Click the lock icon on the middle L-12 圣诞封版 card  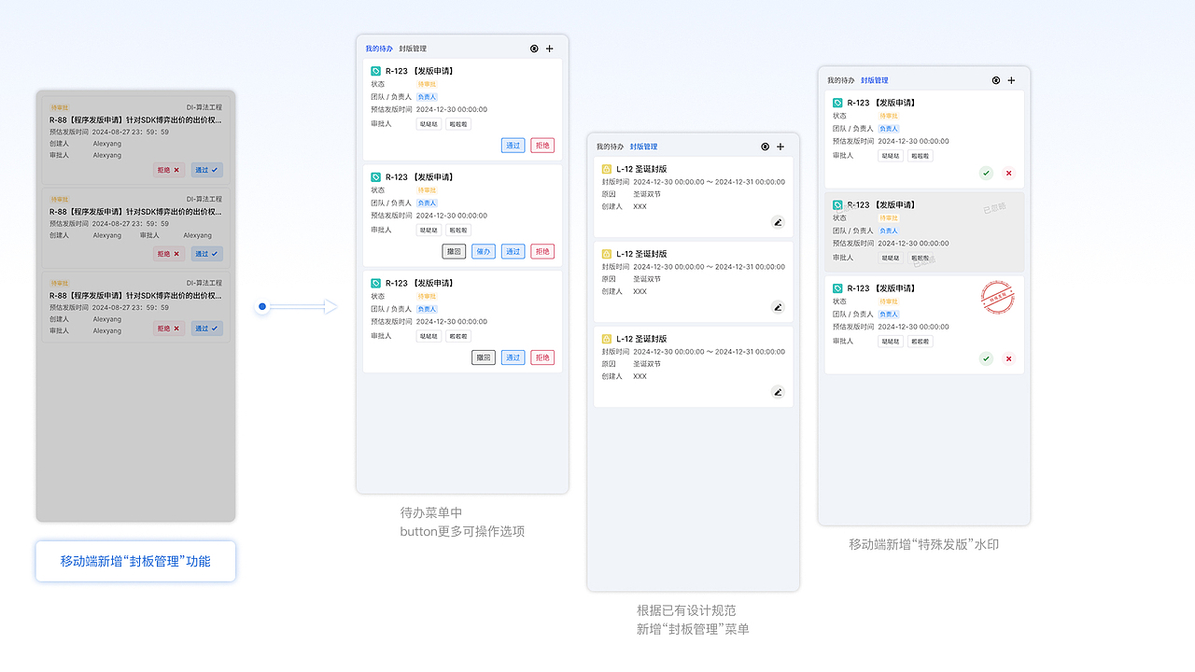(607, 254)
